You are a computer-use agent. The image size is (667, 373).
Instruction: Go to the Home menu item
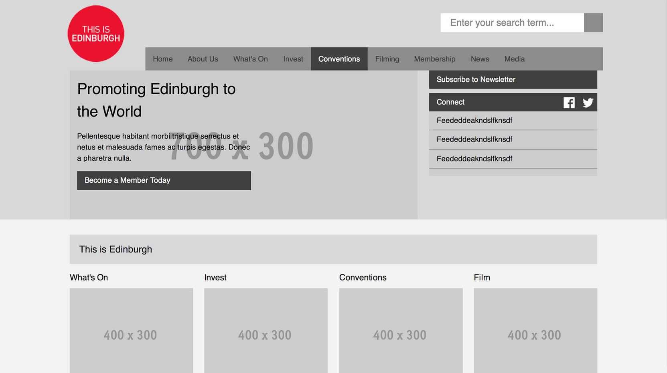[x=162, y=59]
